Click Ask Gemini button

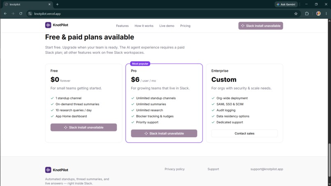tap(286, 4)
